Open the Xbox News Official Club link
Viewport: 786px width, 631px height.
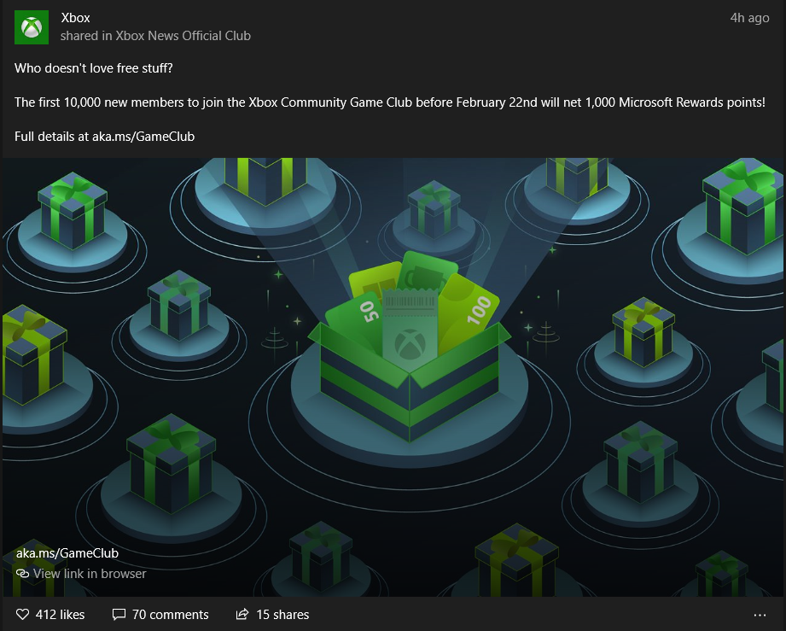(183, 36)
